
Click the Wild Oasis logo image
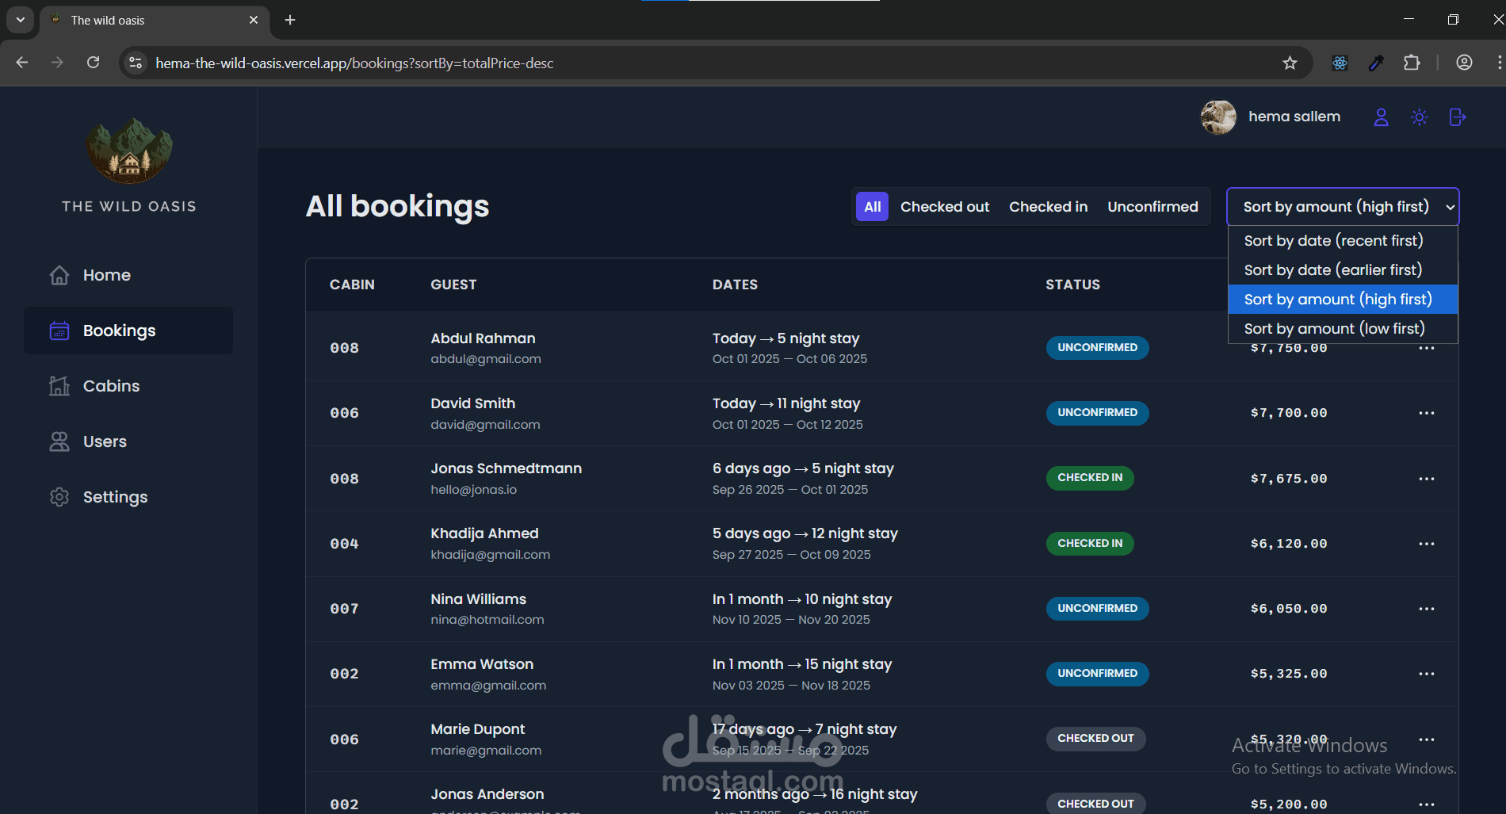tap(129, 151)
